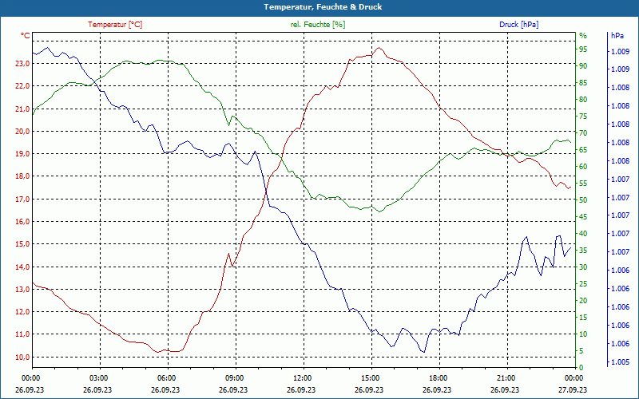
Task: Click the 13,0 temperature axis label
Action: tap(22, 289)
